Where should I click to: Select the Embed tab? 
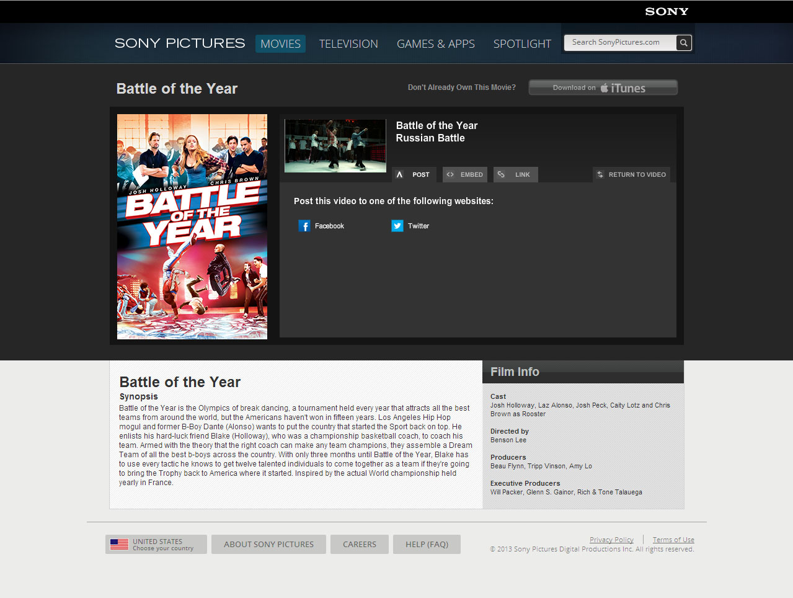click(465, 174)
